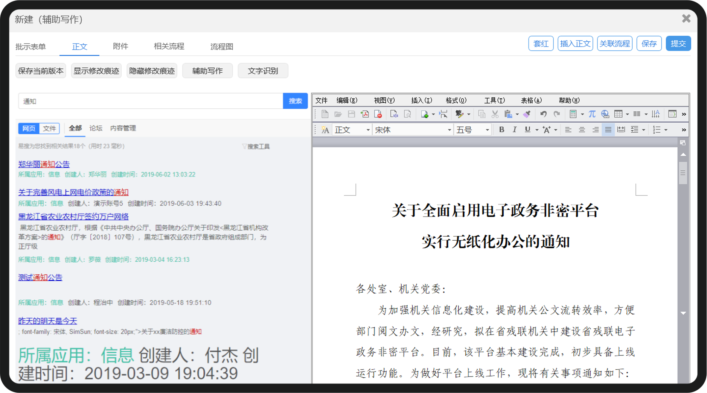Viewport: 707px width, 393px height.
Task: Align text to the right
Action: (x=595, y=130)
